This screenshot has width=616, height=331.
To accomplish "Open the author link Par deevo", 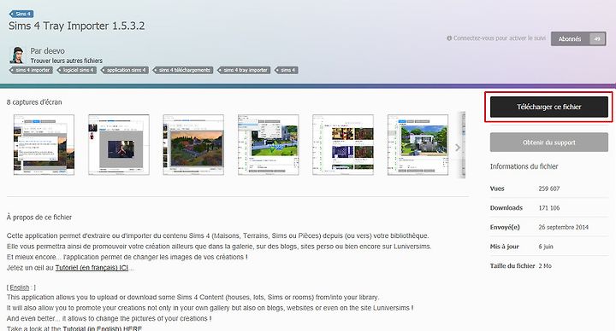I will (x=48, y=51).
